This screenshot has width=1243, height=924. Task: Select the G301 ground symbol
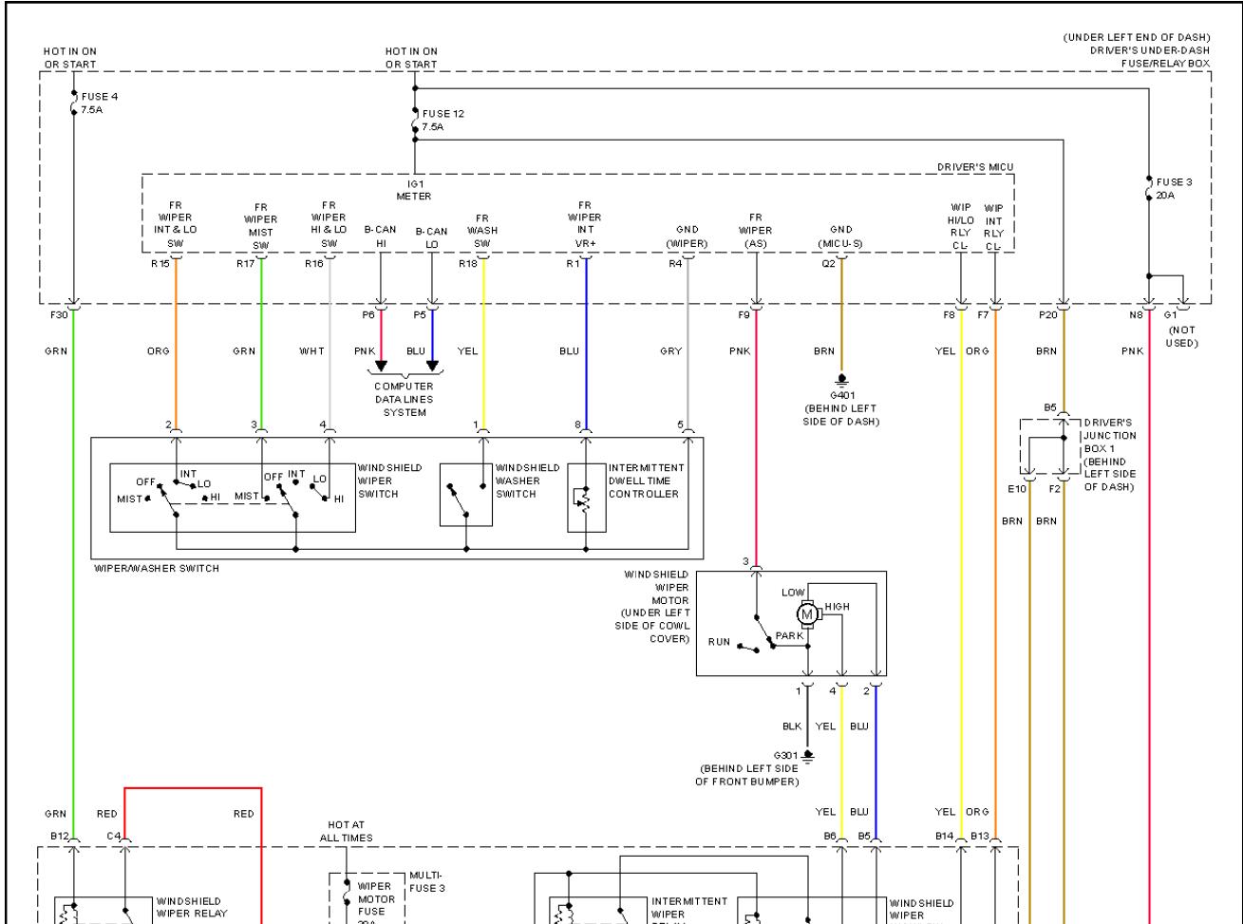point(807,756)
